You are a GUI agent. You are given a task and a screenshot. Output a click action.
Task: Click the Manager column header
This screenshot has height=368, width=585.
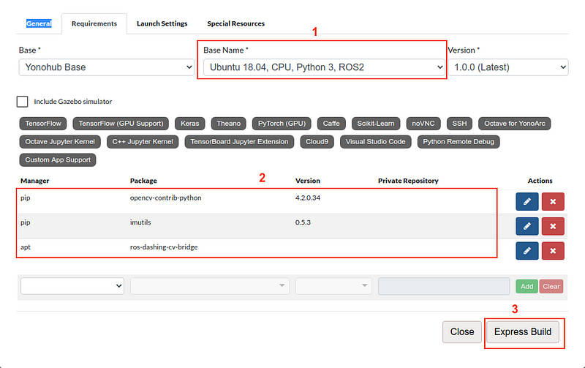pos(34,181)
